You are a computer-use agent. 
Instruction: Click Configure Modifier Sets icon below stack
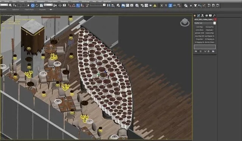click(213, 52)
